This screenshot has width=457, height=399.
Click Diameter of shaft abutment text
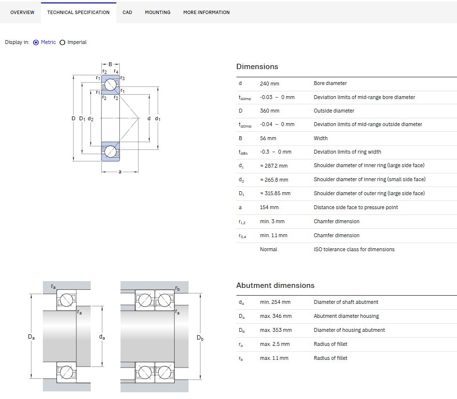point(346,302)
